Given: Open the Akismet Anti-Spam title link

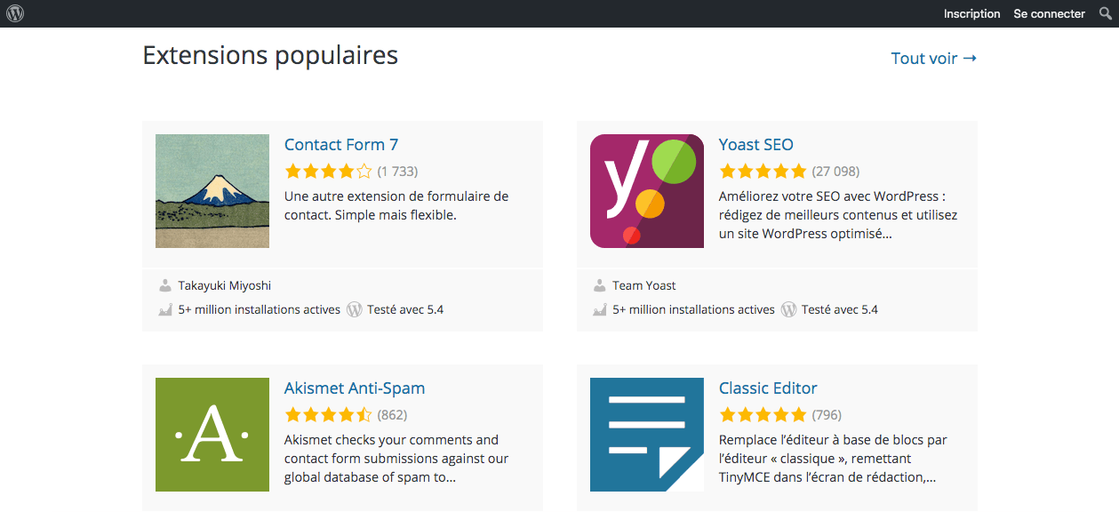Looking at the screenshot, I should [355, 388].
